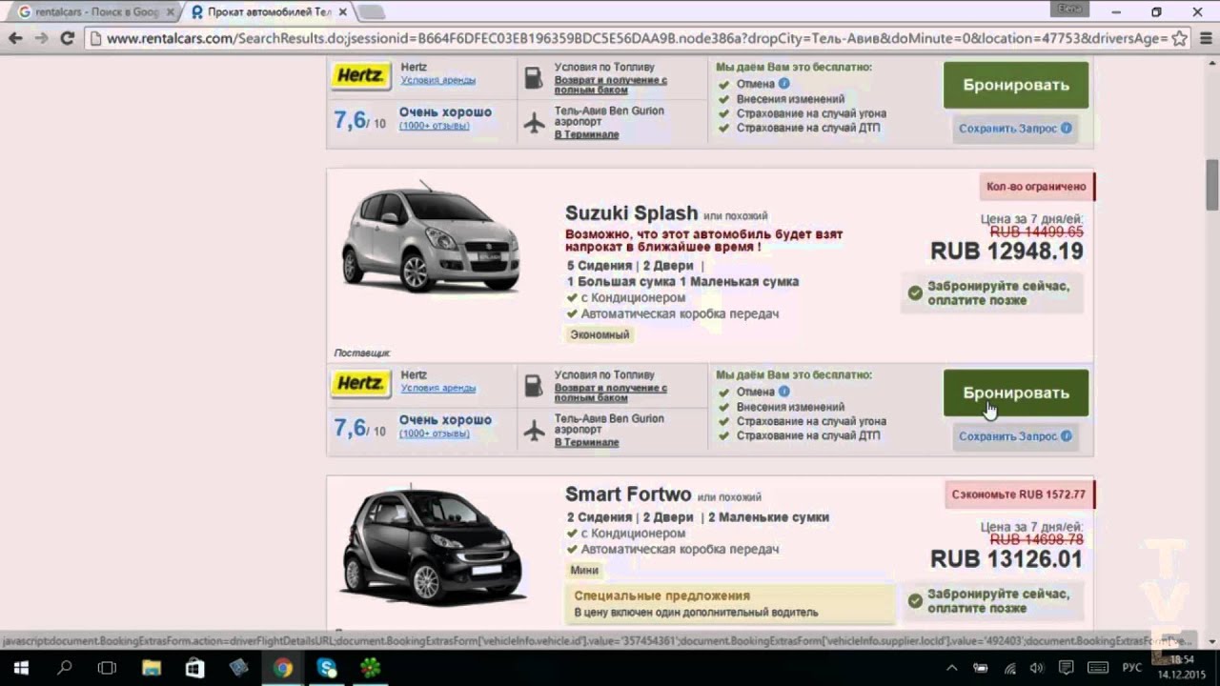Click the black Smart Fortwo car image
This screenshot has height=686, width=1220.
[434, 547]
